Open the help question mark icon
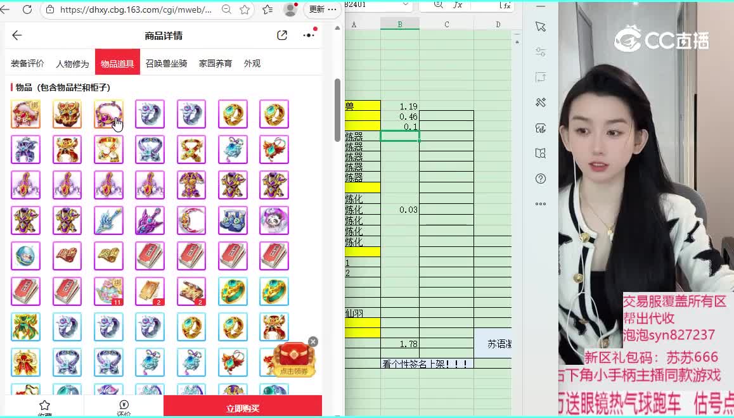734x418 pixels. click(x=541, y=179)
